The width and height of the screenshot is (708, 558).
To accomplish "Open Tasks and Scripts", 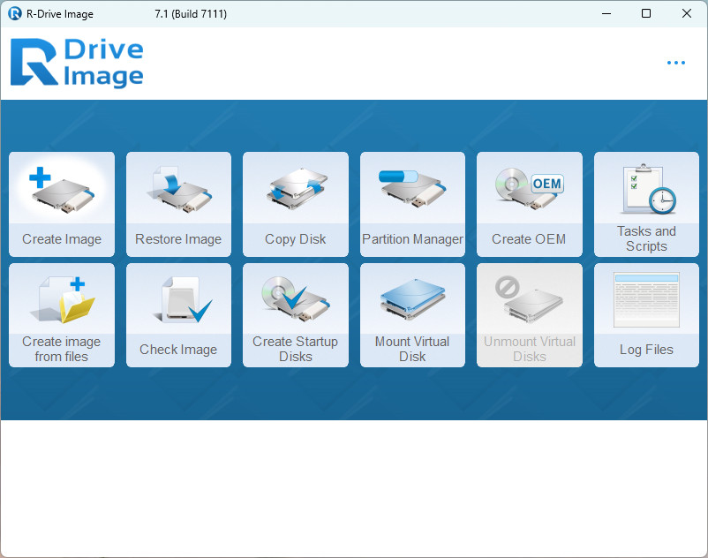I will coord(646,204).
